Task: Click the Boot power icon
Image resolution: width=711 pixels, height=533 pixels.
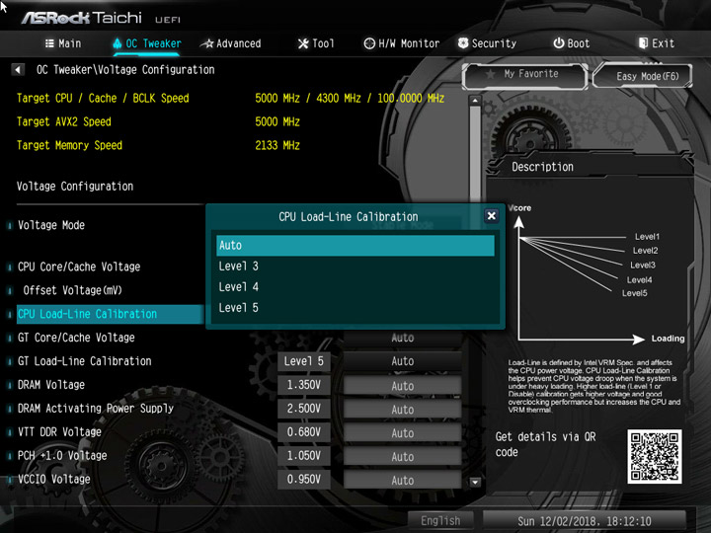Action: click(x=559, y=43)
